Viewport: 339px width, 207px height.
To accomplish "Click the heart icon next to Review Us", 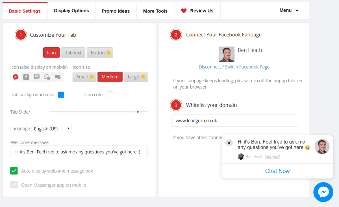I will pyautogui.click(x=184, y=10).
